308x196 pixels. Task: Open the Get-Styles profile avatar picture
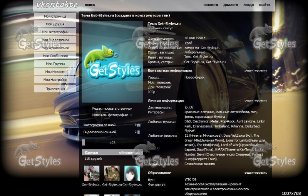[112, 62]
